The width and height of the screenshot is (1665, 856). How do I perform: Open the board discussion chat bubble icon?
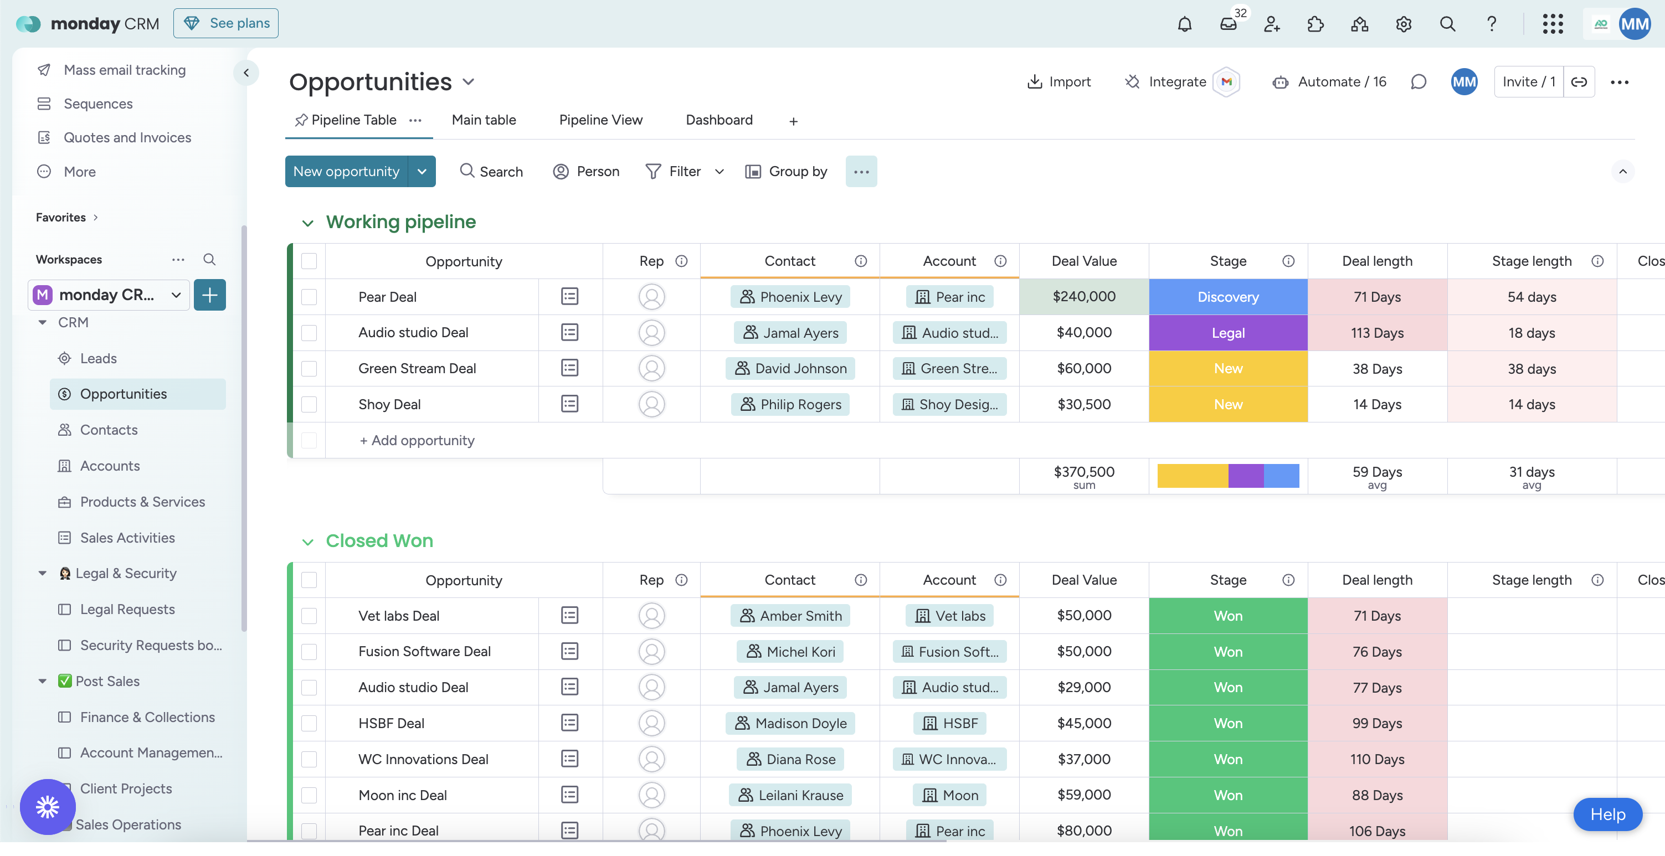click(1418, 82)
